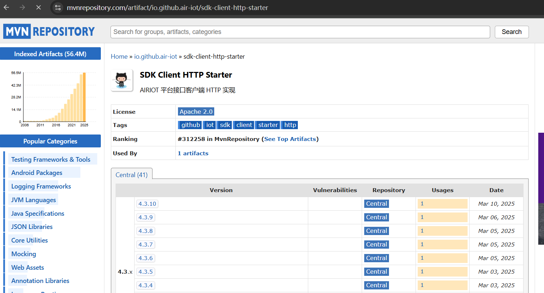Switch to the Central (41) tab
Image resolution: width=544 pixels, height=293 pixels.
click(x=132, y=175)
